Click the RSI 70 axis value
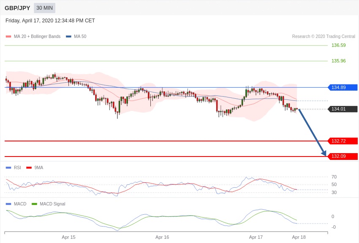This screenshot has width=359, height=243. tap(334, 177)
